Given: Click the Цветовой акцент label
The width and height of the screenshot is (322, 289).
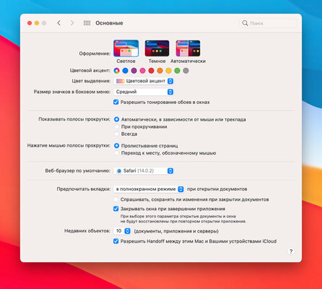Looking at the screenshot, I should [x=90, y=71].
